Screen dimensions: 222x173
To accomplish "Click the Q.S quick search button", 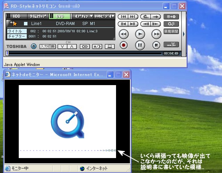I will point(171,24).
